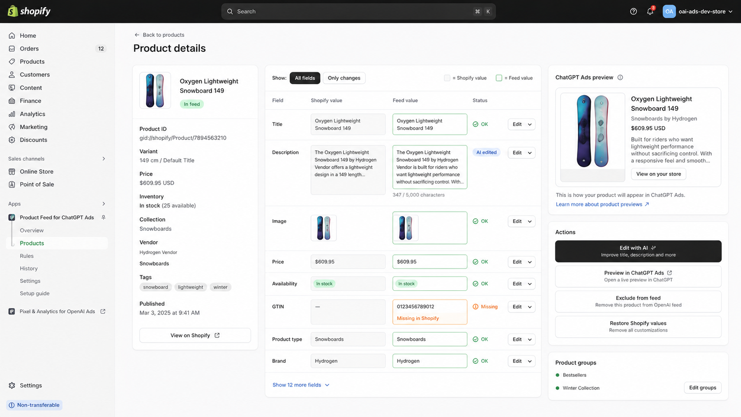This screenshot has width=741, height=417.
Task: Click the Discounts badge icon
Action: click(x=12, y=140)
